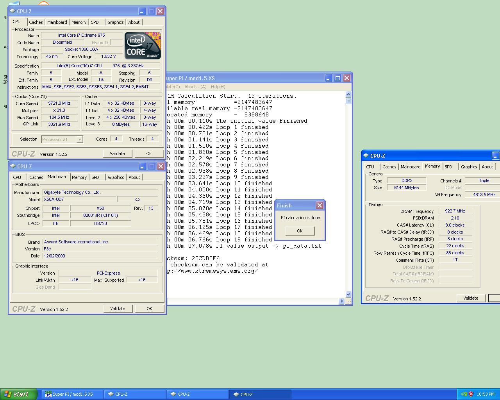Click Validate in the Memory CPU-Z window
Screen dimensions: 500x400
(471, 298)
